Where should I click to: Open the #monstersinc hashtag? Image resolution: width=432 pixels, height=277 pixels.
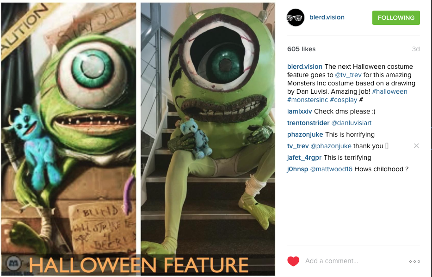coord(308,100)
